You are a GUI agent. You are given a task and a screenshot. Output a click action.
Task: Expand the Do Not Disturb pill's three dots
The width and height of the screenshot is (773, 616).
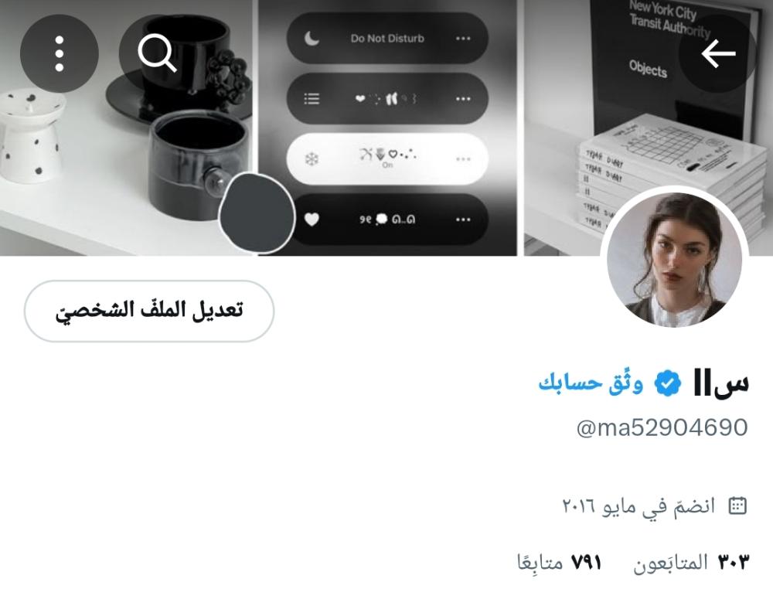[x=463, y=39]
